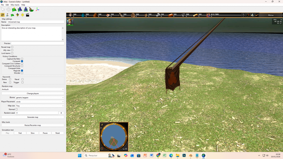Choose the Paint terrain brush tool
This screenshot has height=159, width=283.
(x=31, y=10)
